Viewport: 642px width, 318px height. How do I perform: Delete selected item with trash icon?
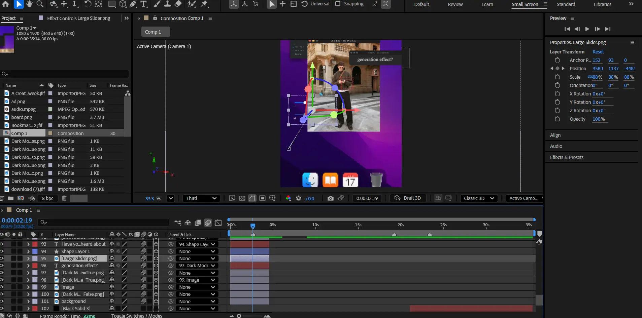click(64, 198)
